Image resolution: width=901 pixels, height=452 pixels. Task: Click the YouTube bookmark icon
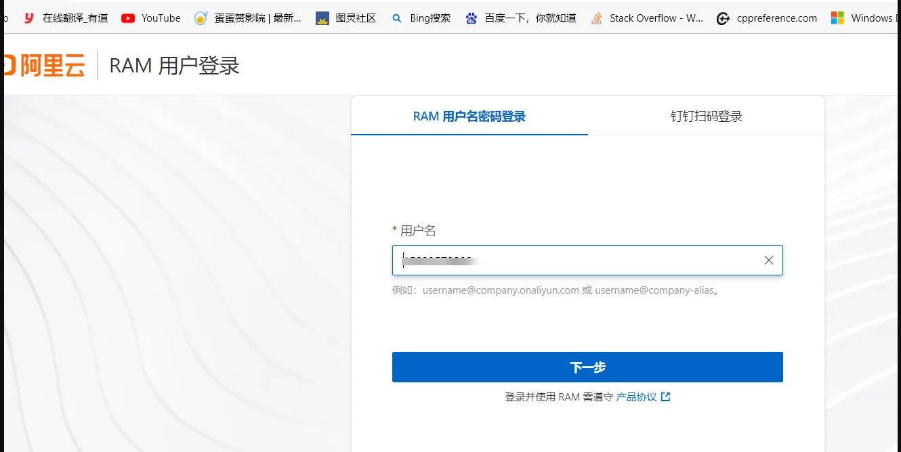click(128, 18)
